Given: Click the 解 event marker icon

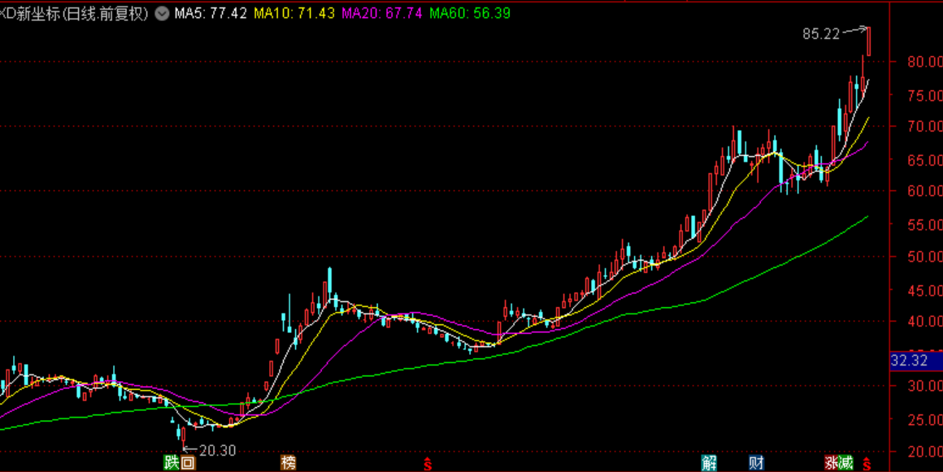Looking at the screenshot, I should [710, 463].
